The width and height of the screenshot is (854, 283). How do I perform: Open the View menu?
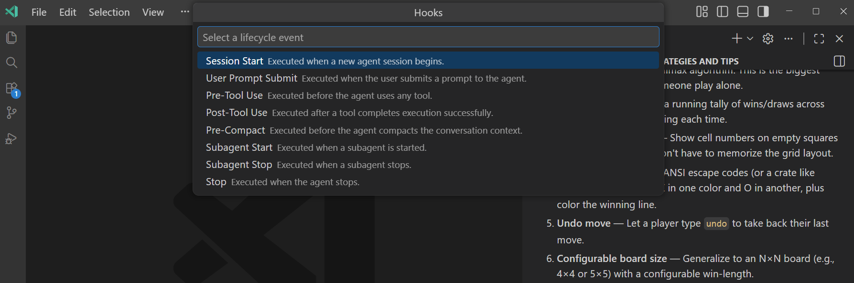(x=152, y=12)
